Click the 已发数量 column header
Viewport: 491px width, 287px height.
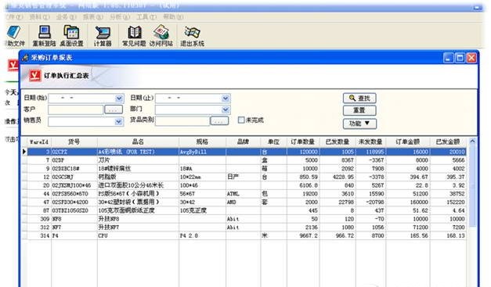[x=338, y=142]
